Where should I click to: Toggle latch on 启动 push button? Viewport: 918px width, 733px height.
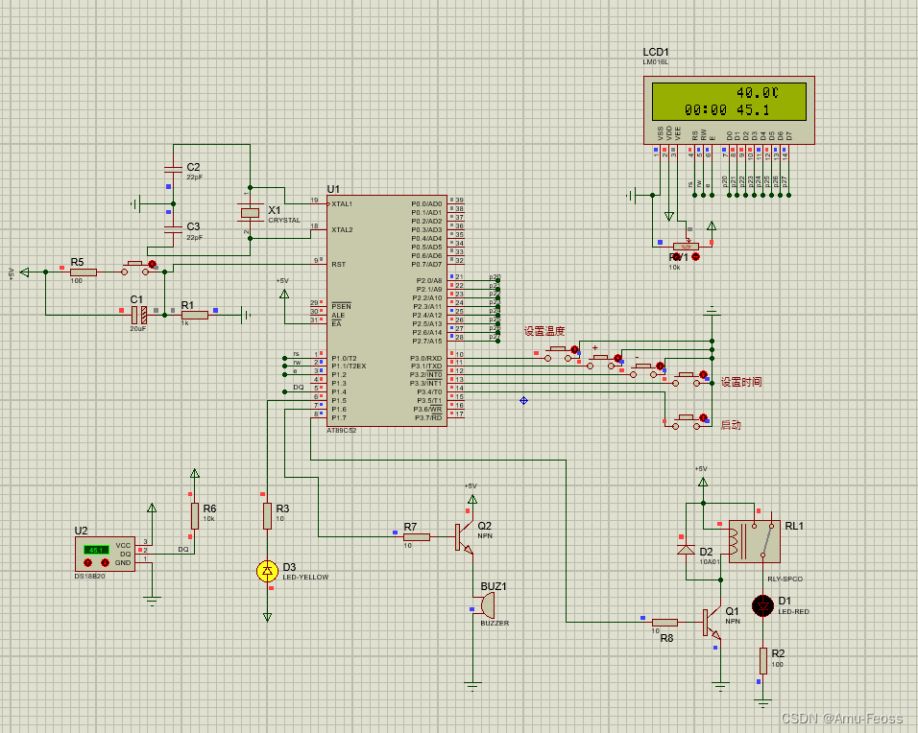coord(703,417)
